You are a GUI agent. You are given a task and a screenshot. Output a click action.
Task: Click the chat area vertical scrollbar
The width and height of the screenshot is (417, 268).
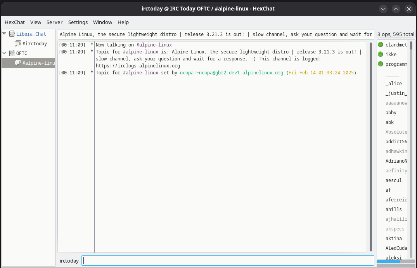(370, 147)
